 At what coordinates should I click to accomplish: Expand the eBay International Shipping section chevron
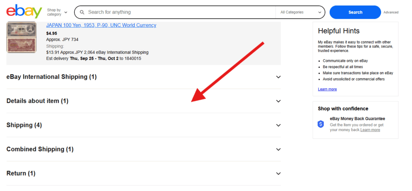point(278,77)
